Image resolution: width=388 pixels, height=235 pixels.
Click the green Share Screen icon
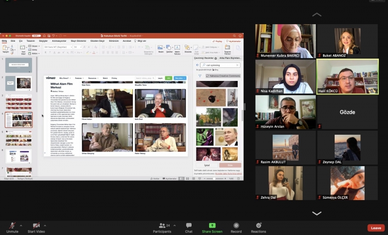click(212, 226)
